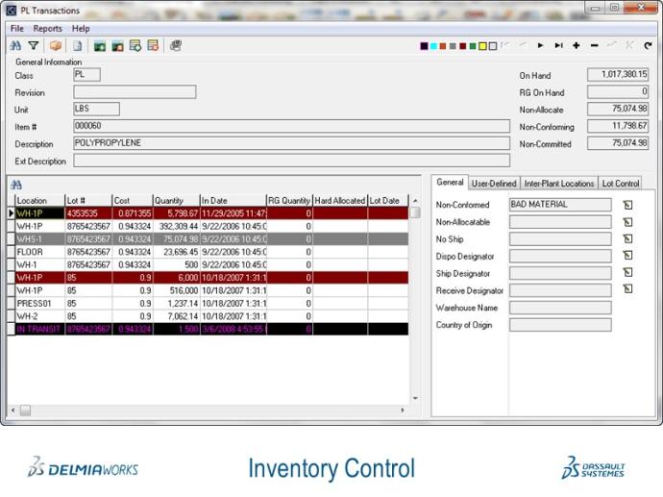Click the funnel filter icon
The width and height of the screenshot is (663, 497).
coord(33,45)
